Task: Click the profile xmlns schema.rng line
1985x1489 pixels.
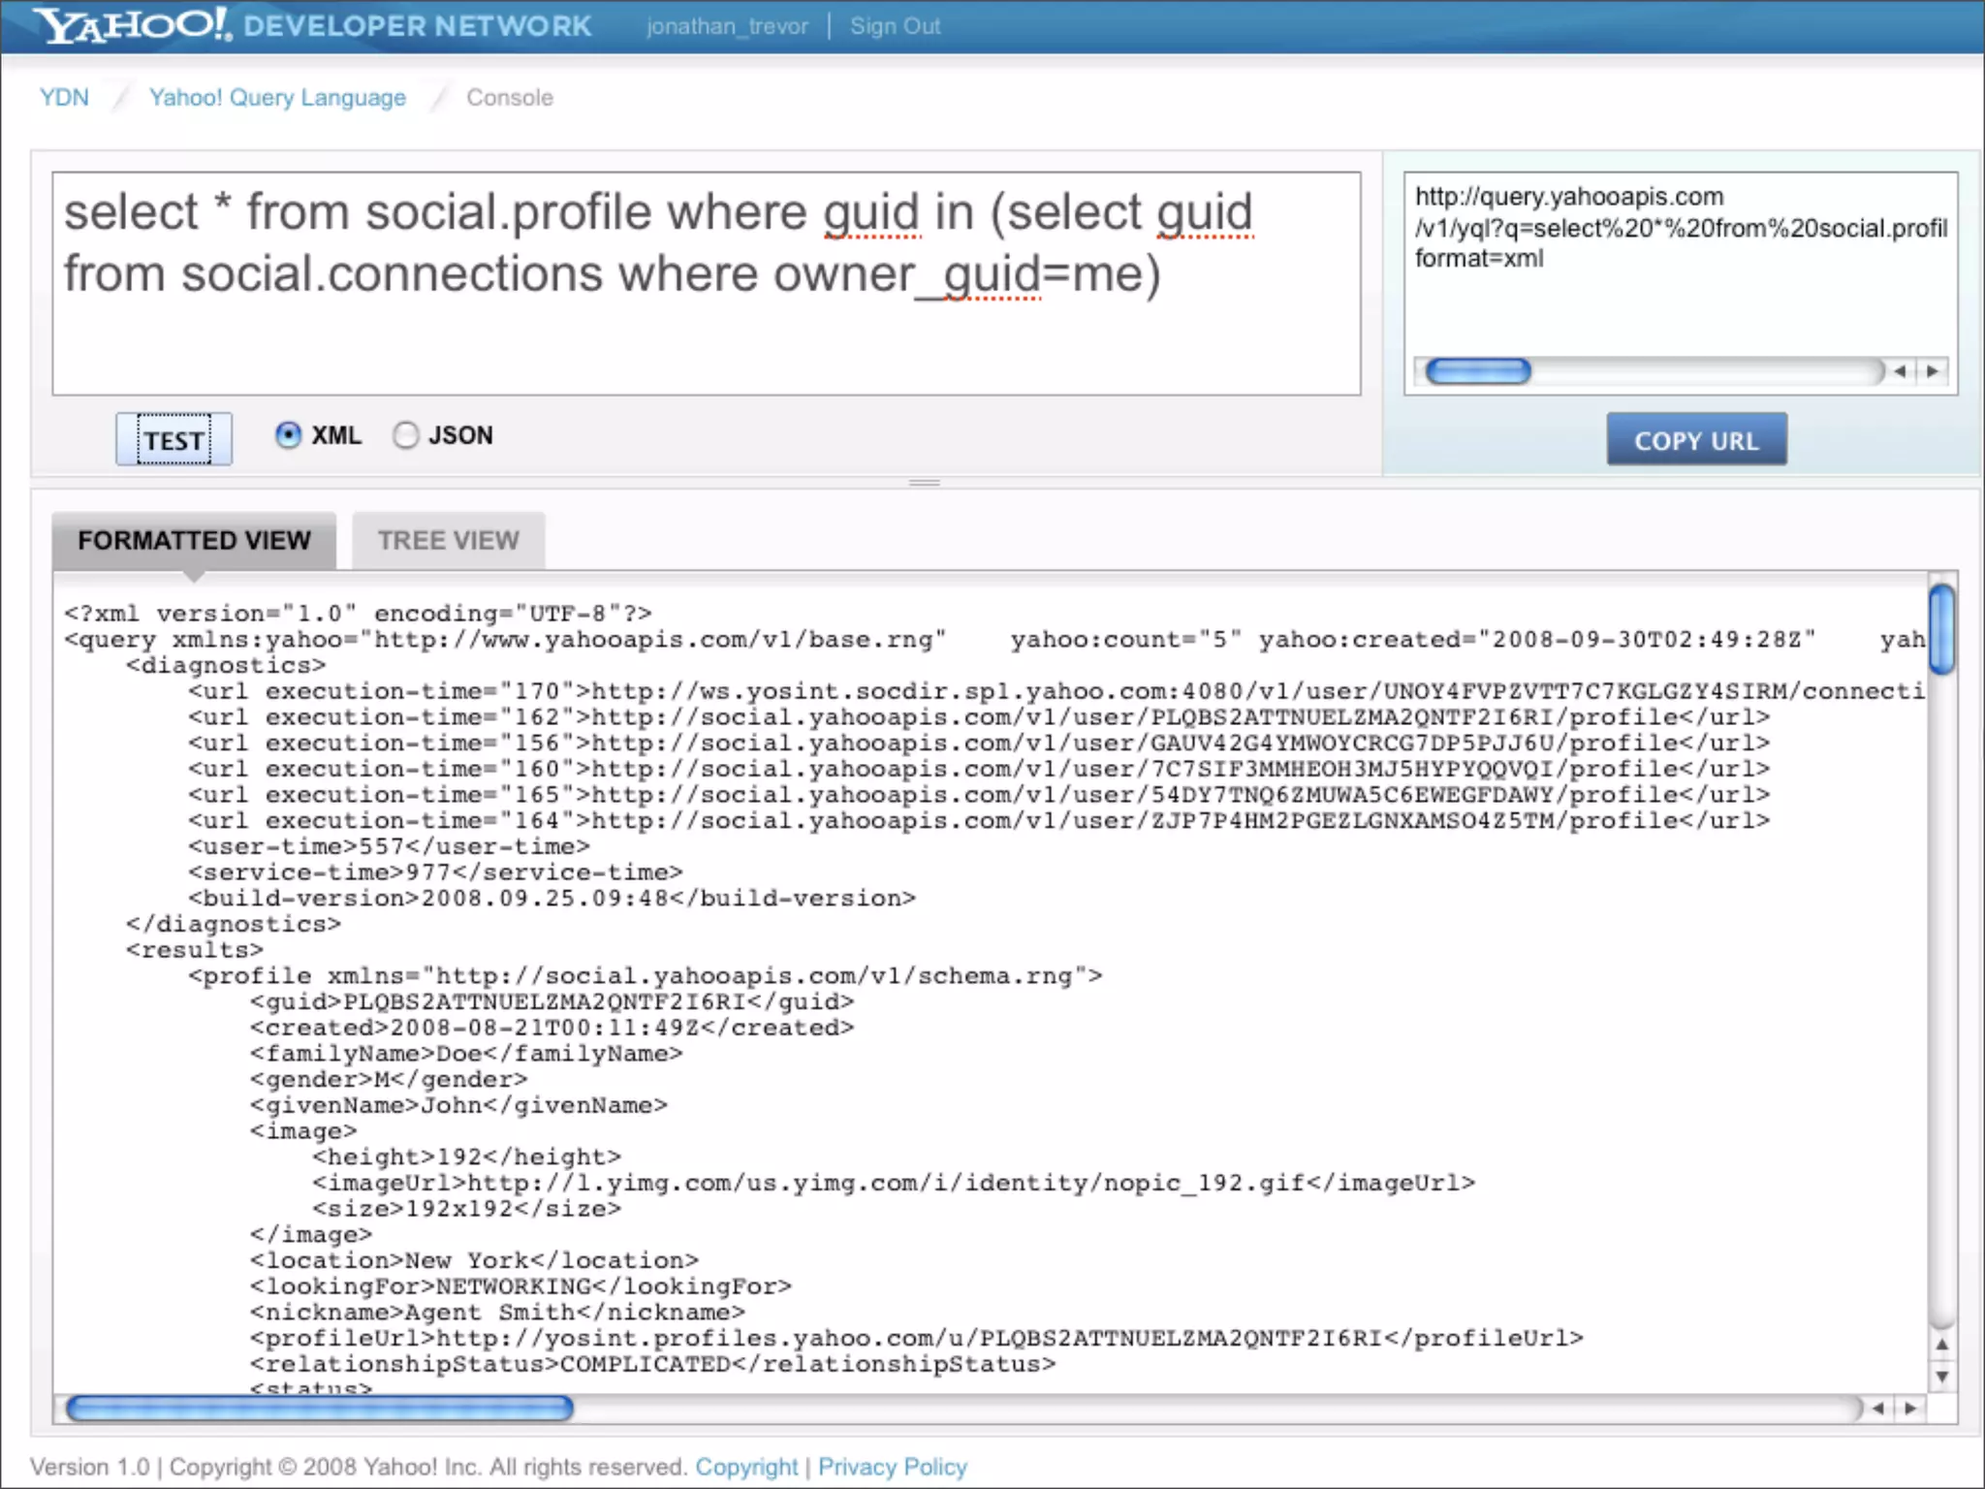Action: coord(646,975)
